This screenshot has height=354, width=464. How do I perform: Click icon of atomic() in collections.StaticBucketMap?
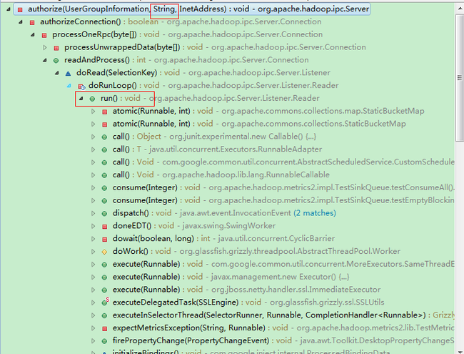(x=104, y=124)
